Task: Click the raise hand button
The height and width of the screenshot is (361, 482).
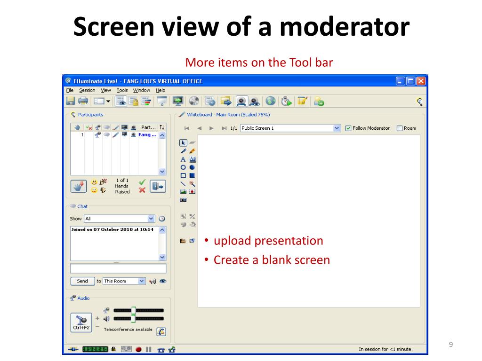Action: pos(79,186)
